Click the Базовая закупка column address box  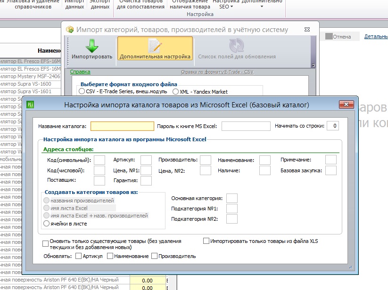tap(331, 170)
